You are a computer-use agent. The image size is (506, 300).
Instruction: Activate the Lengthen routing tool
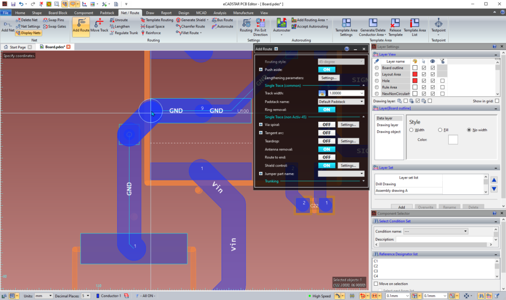pyautogui.click(x=120, y=27)
